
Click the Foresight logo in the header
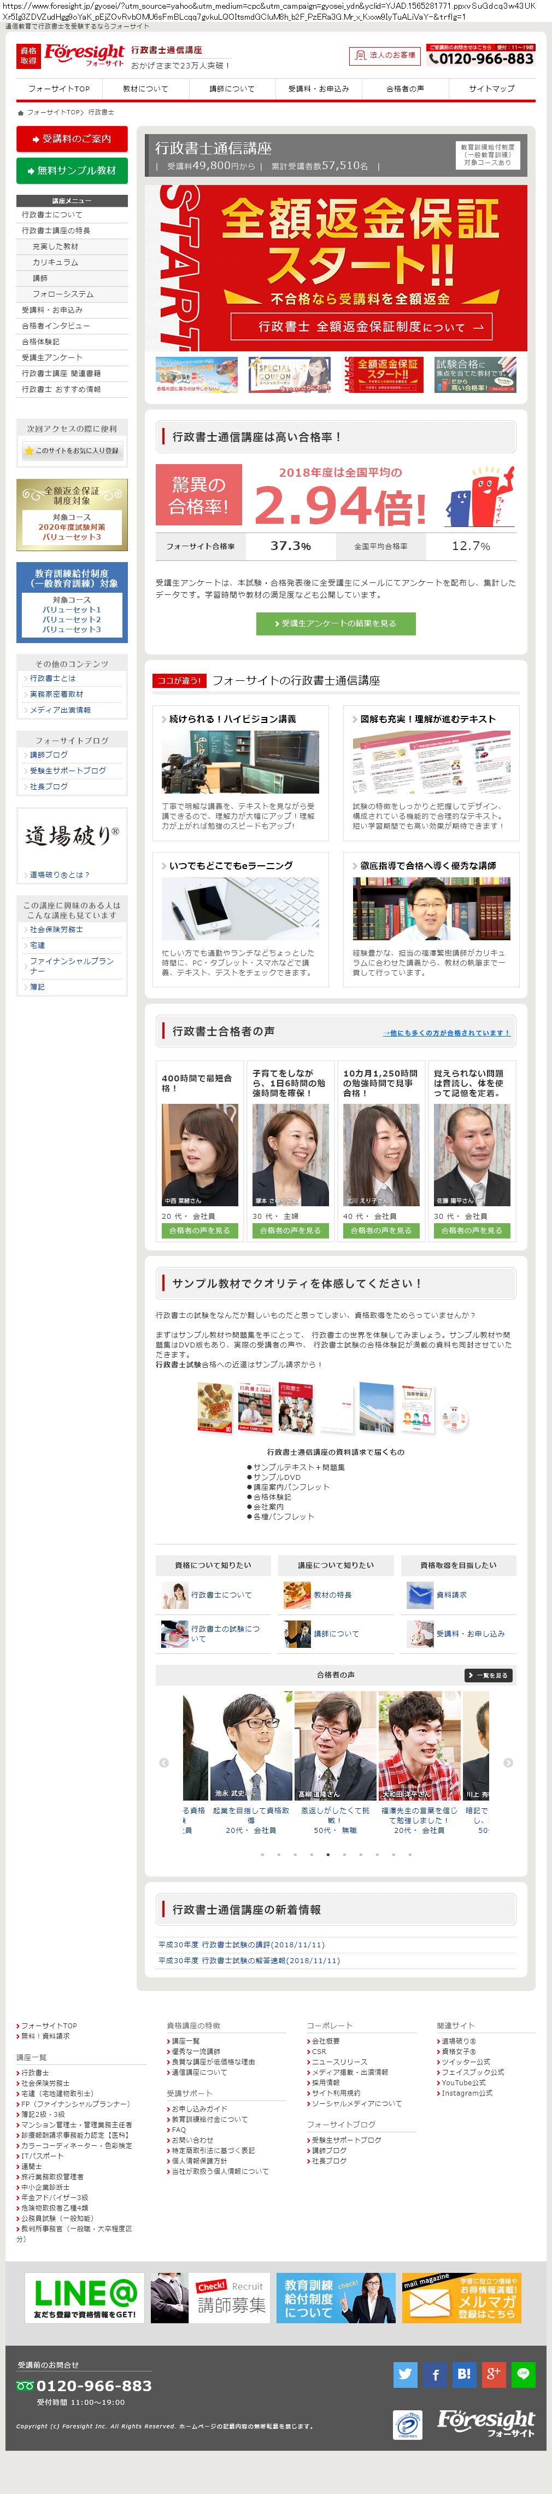[x=85, y=55]
